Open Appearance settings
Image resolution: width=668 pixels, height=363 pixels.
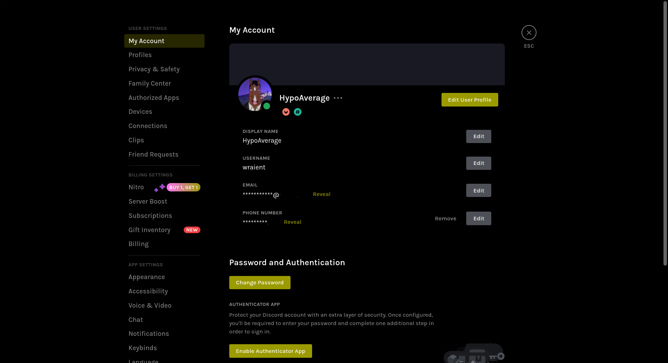coord(164,277)
